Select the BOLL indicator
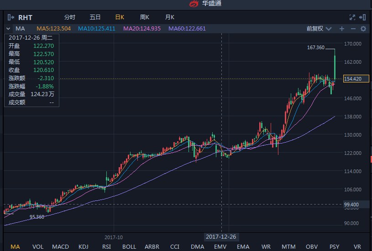372x251 pixels. (129, 246)
